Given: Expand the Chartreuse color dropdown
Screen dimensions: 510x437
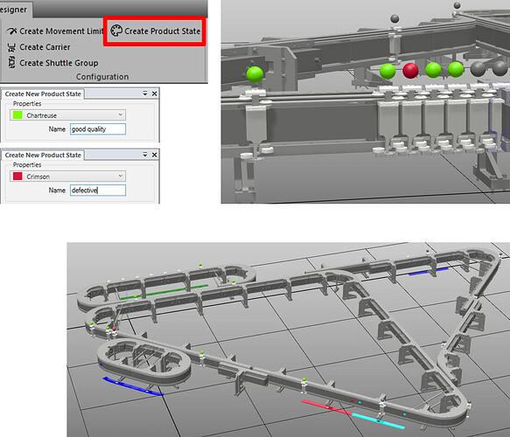Looking at the screenshot, I should click(121, 114).
